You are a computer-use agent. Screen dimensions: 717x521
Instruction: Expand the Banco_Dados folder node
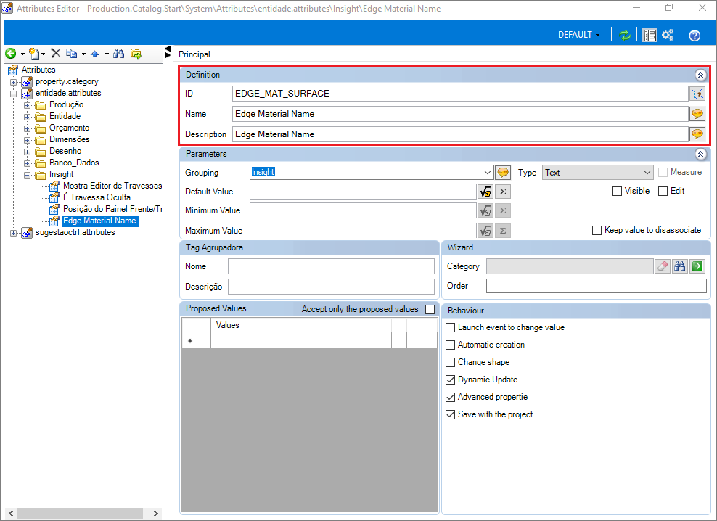click(27, 163)
